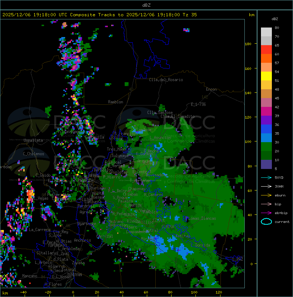Viewport: 293px width, 297px height.
Task: Click the Tulumaya place label
Action: pos(120,156)
